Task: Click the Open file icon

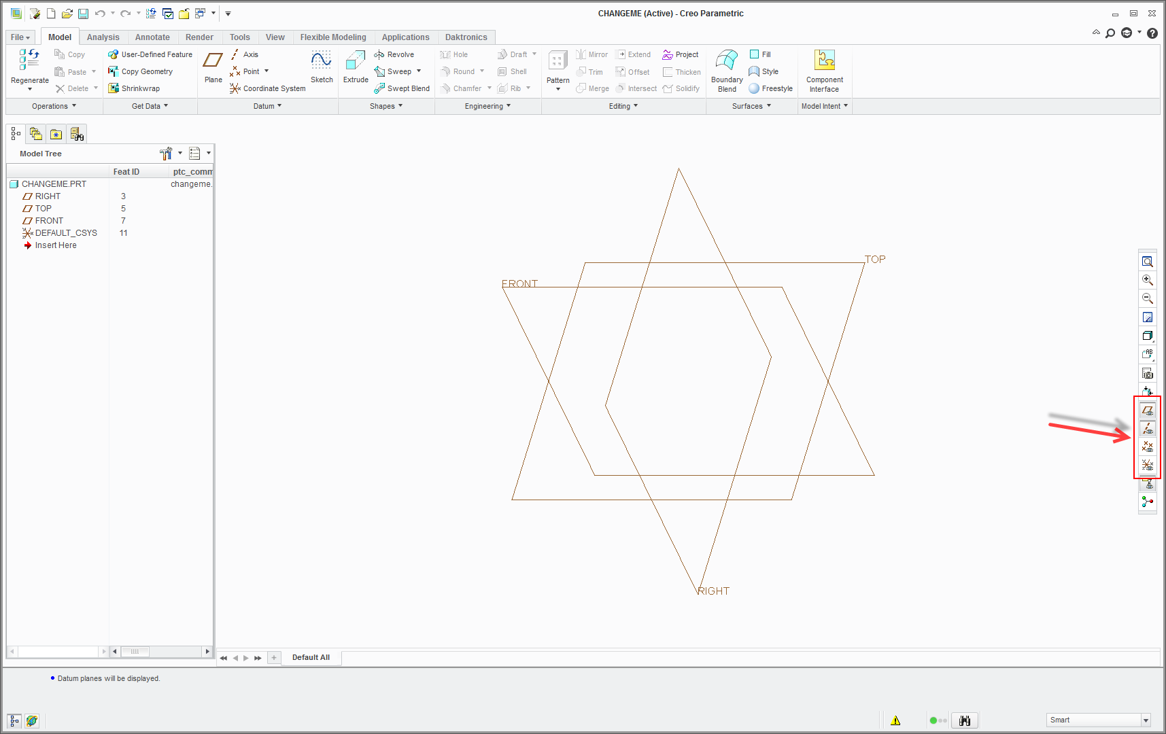Action: pos(67,14)
